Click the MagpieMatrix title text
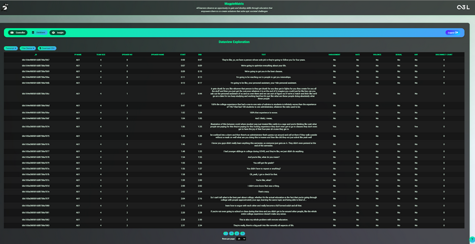Image resolution: width=475 pixels, height=244 pixels. point(234,4)
